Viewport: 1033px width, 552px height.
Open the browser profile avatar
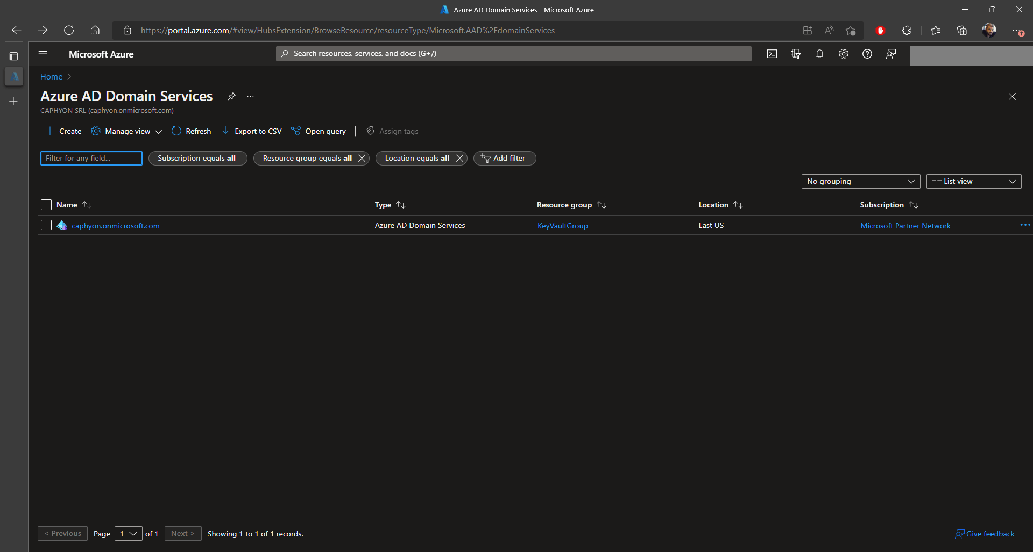pyautogui.click(x=989, y=30)
